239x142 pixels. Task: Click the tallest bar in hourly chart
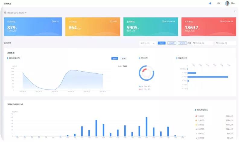(146, 127)
